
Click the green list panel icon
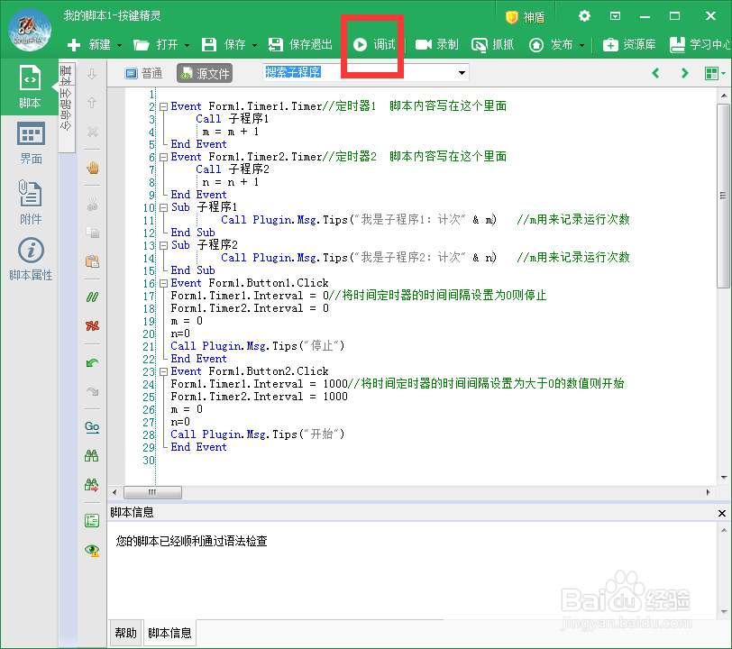(92, 521)
